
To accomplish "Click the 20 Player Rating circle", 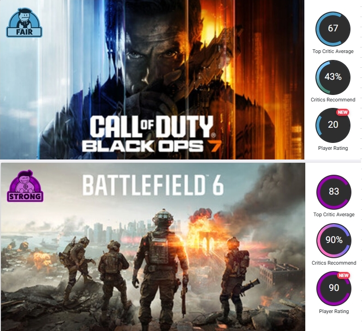I will tap(333, 125).
